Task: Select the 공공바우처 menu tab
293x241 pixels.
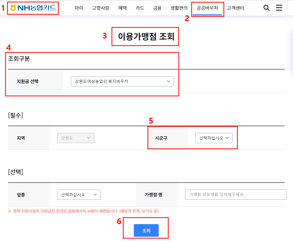Action: tap(207, 8)
